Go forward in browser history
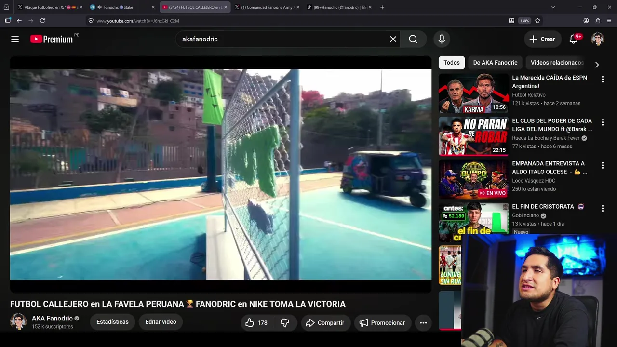 click(31, 21)
